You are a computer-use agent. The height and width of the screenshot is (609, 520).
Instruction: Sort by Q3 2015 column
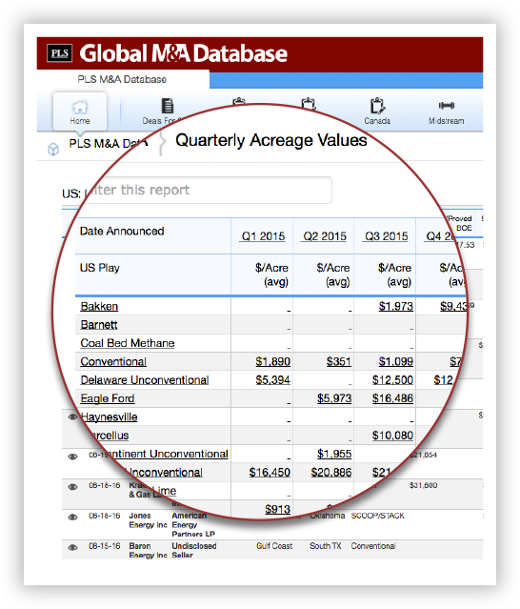[x=386, y=236]
